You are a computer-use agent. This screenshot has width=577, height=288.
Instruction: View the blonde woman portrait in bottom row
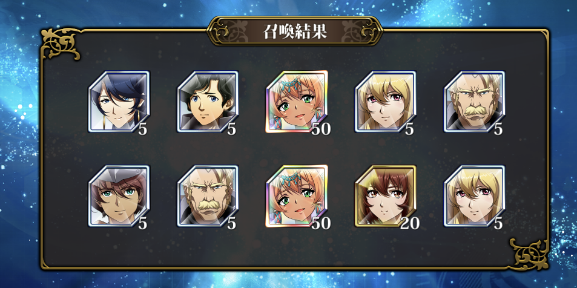click(x=475, y=195)
